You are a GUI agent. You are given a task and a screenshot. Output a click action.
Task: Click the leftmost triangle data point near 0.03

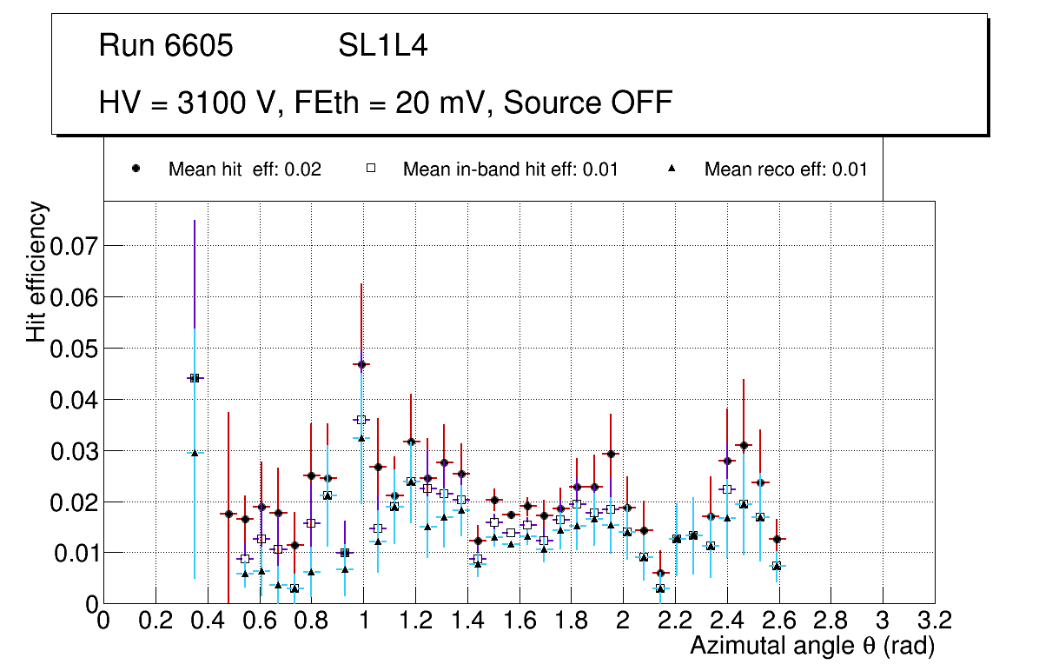coord(195,453)
